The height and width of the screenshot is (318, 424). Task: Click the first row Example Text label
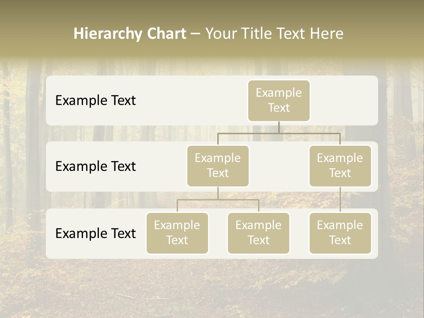95,101
